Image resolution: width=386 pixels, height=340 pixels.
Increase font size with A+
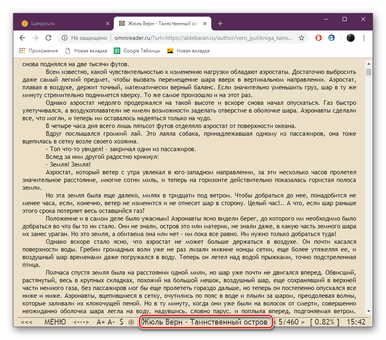point(101,322)
